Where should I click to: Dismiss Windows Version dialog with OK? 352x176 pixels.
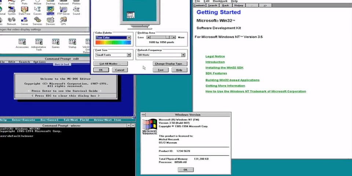(186, 170)
